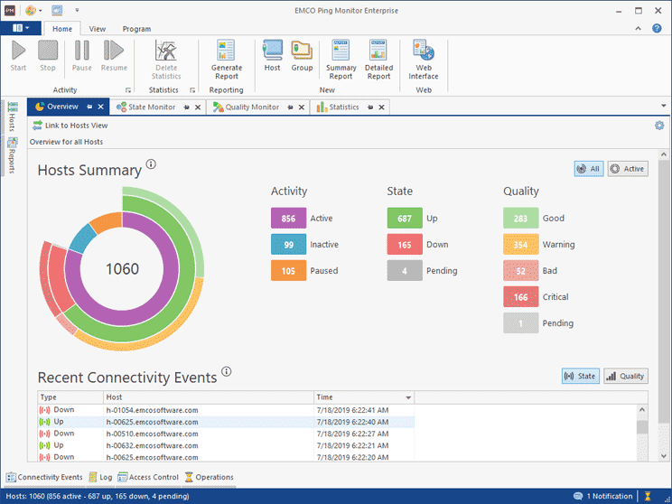Click the purple 856 Active swatch
Image resolution: width=672 pixels, height=504 pixels.
pos(288,219)
